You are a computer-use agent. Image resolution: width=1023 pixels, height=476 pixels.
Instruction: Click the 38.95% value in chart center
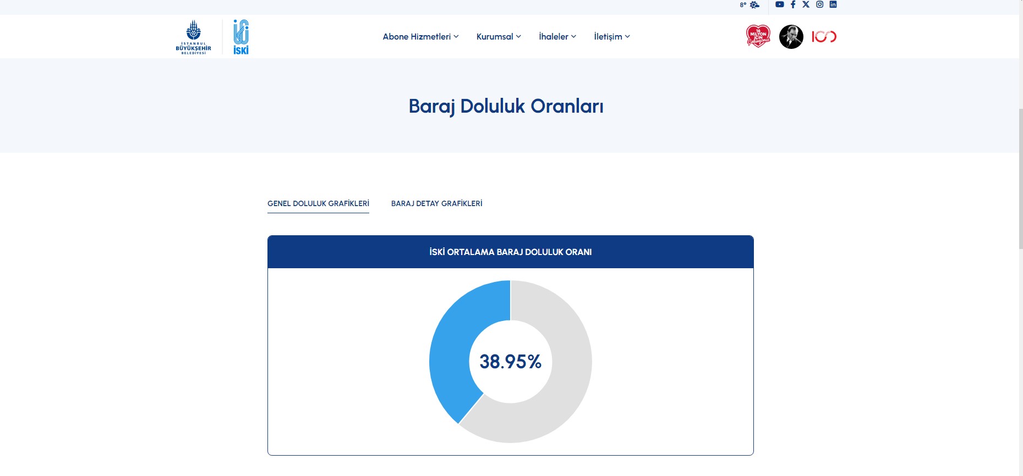(x=510, y=362)
